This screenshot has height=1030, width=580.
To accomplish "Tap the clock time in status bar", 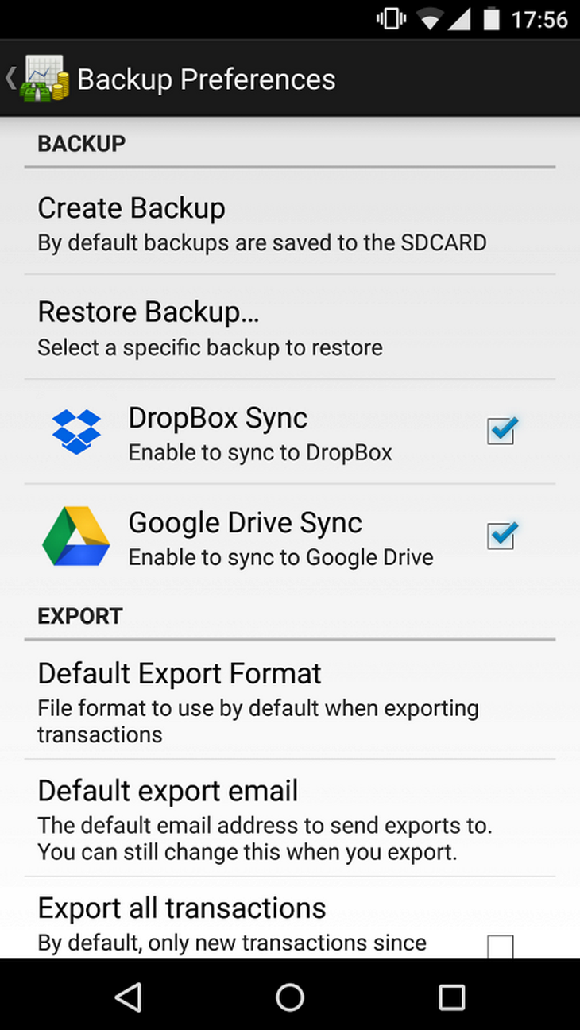I will click(539, 20).
